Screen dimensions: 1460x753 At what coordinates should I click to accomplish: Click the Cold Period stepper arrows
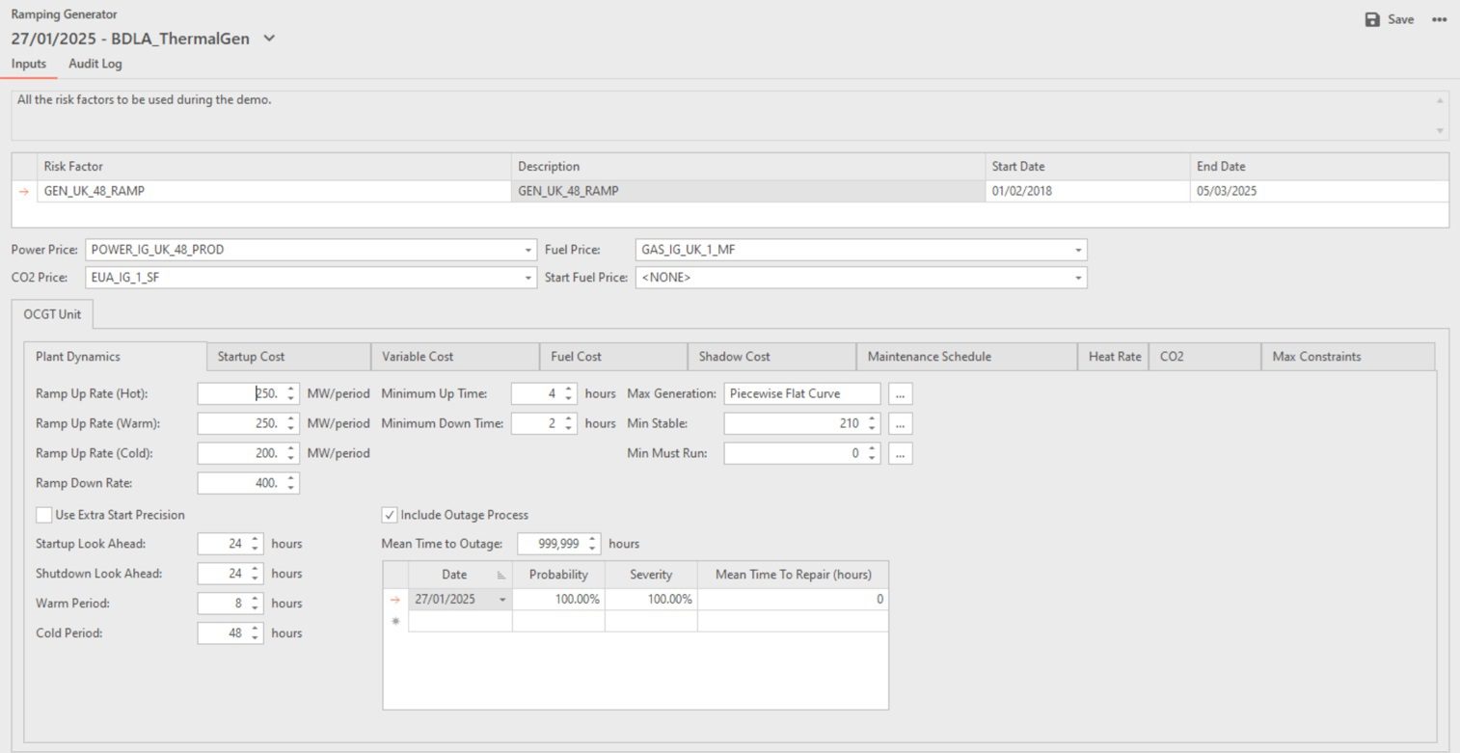[x=255, y=633]
